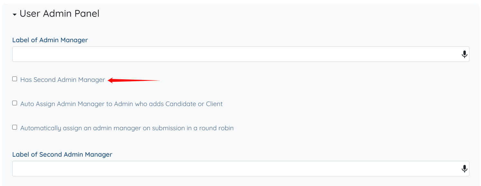
Task: Click microphone icon in Label of Second Admin Manager field
Action: (464, 169)
